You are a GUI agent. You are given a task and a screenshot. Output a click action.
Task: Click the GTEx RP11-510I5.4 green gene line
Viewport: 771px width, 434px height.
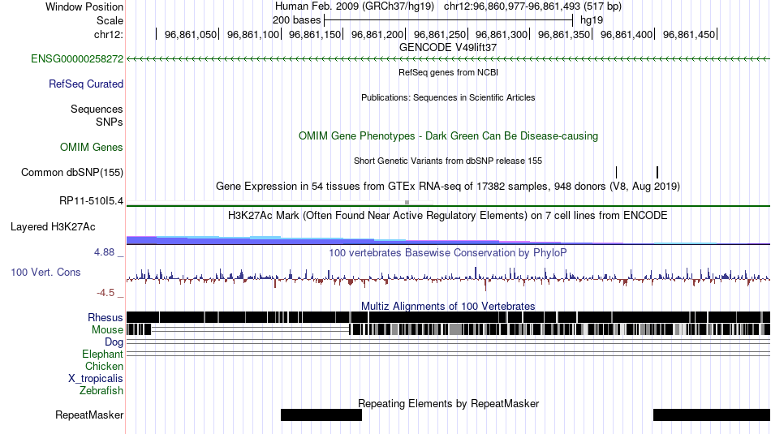tap(448, 205)
